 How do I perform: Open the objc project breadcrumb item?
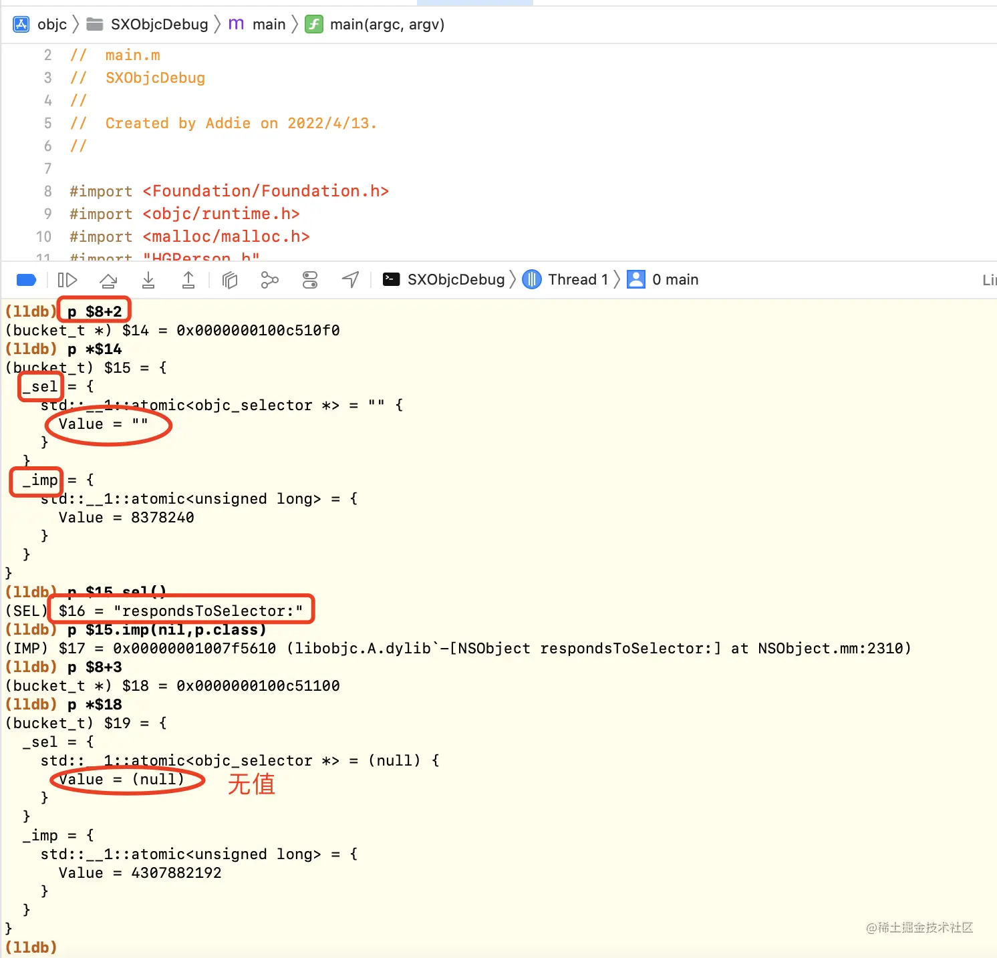coord(40,25)
